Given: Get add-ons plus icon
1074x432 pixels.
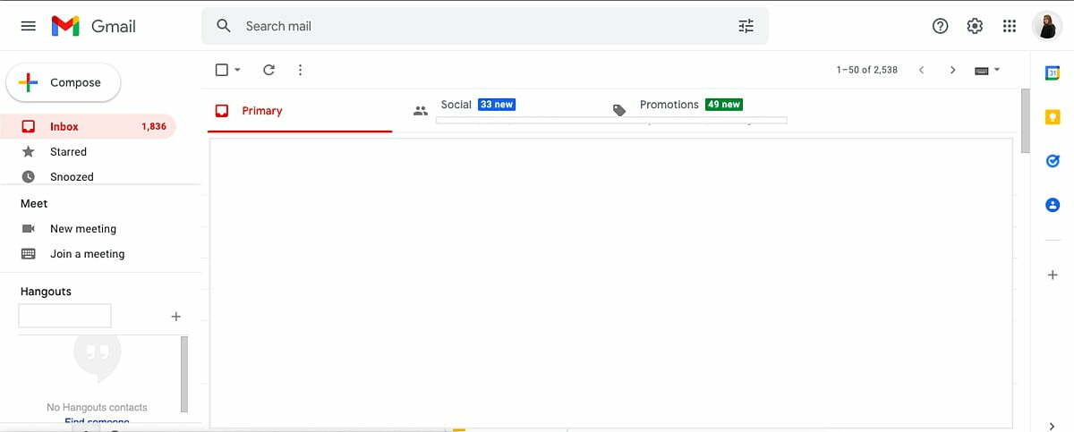Looking at the screenshot, I should coord(1053,275).
